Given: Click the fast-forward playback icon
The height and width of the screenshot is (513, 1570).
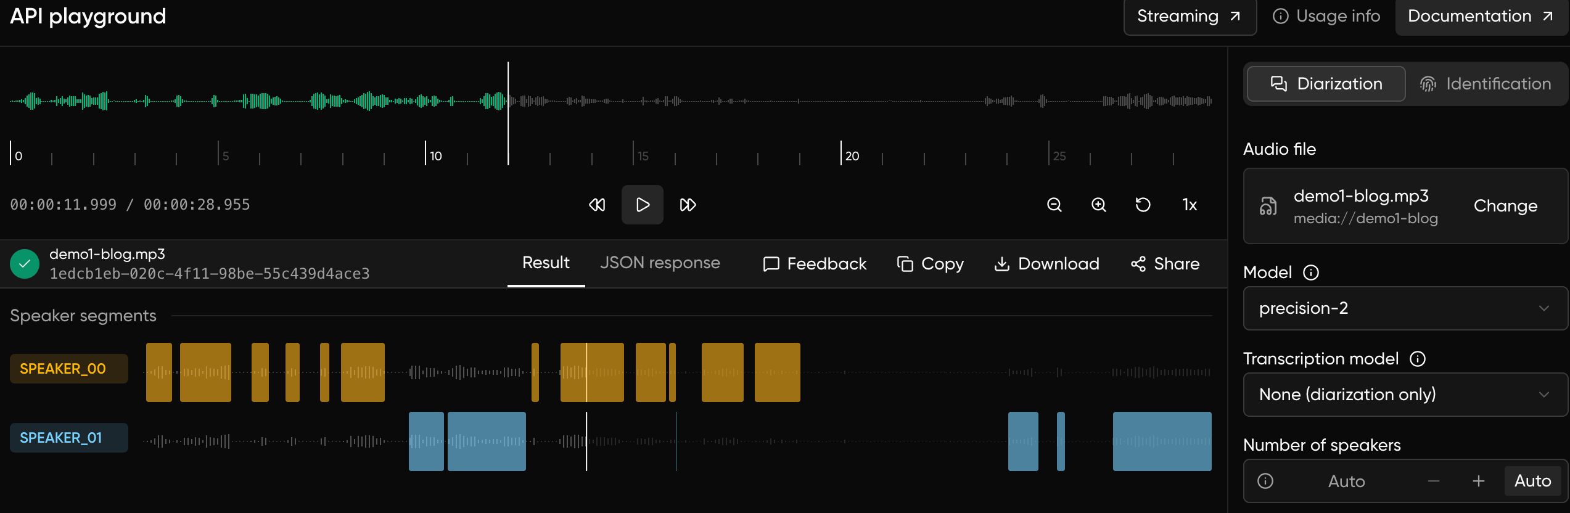Looking at the screenshot, I should point(688,205).
